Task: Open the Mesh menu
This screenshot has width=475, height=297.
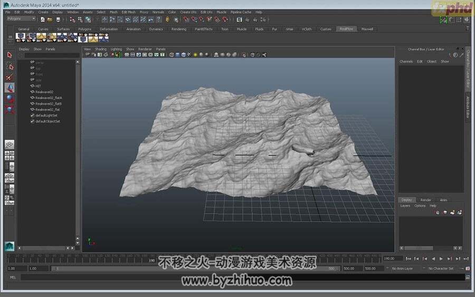Action: [x=113, y=12]
